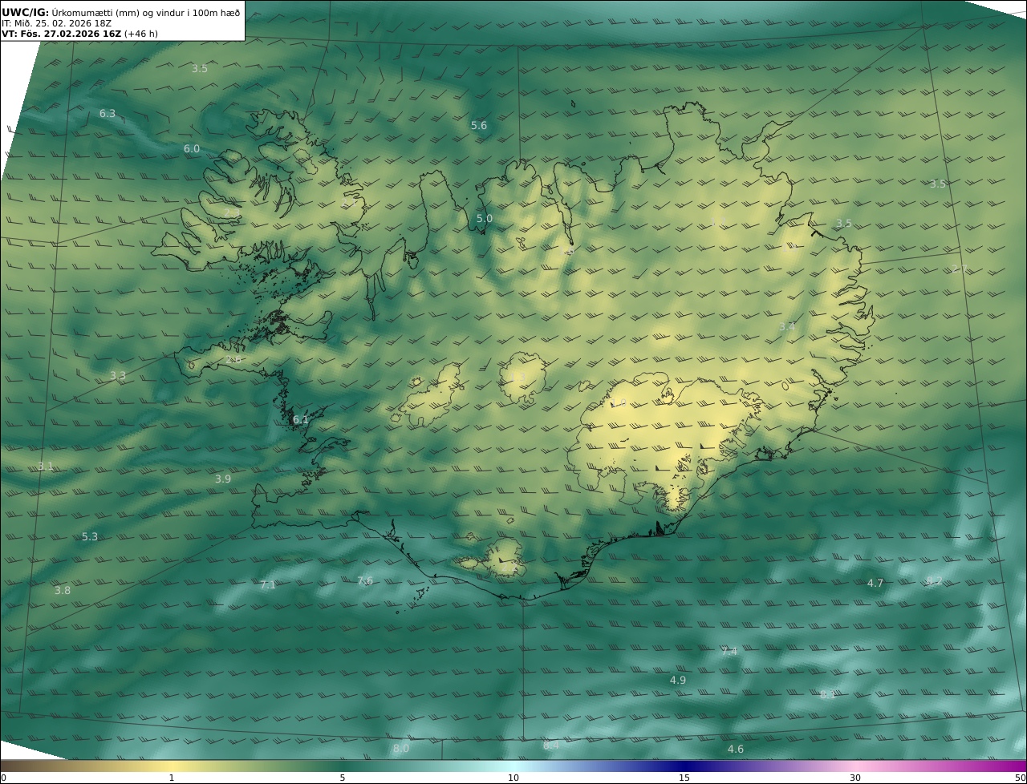1027x784 pixels.
Task: Click the 6.3 value label on the map
Action: pyautogui.click(x=108, y=114)
